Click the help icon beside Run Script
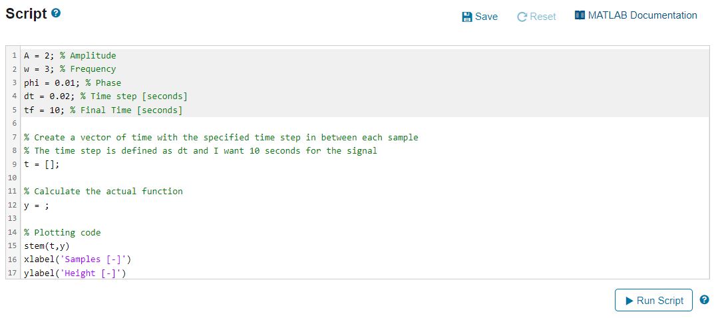 click(x=705, y=299)
